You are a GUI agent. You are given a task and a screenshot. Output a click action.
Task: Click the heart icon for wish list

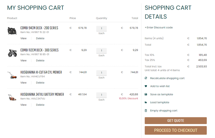[x=146, y=86]
